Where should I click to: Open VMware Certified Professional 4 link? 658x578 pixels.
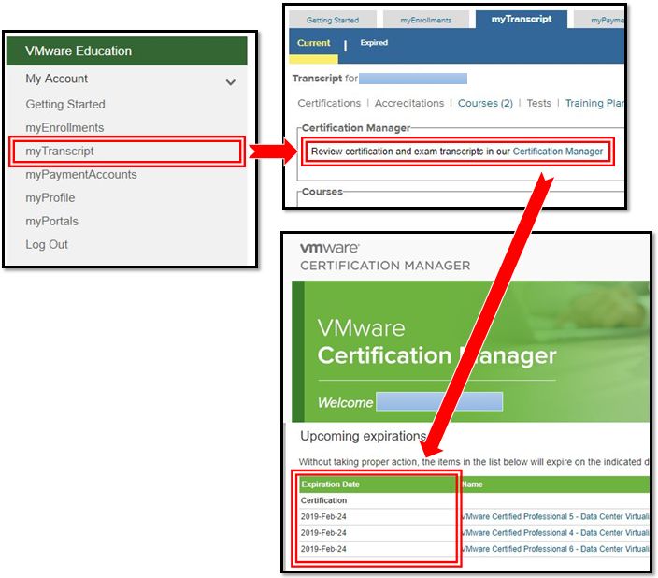[x=555, y=532]
